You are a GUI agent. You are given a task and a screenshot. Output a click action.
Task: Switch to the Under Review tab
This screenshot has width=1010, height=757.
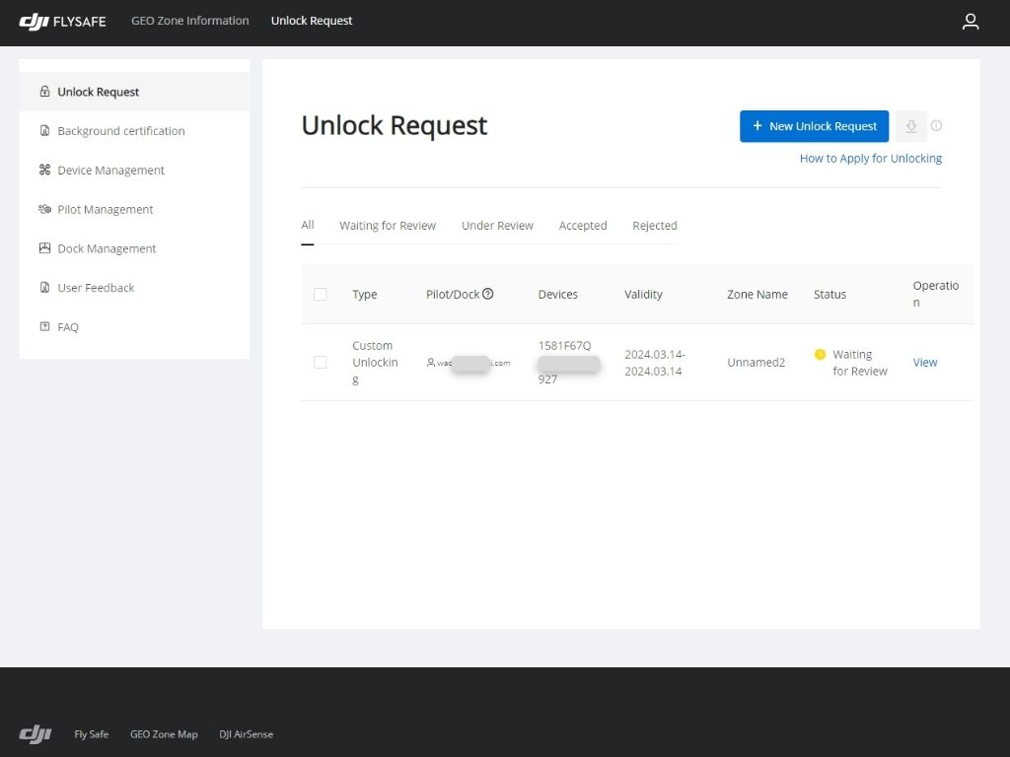point(497,226)
